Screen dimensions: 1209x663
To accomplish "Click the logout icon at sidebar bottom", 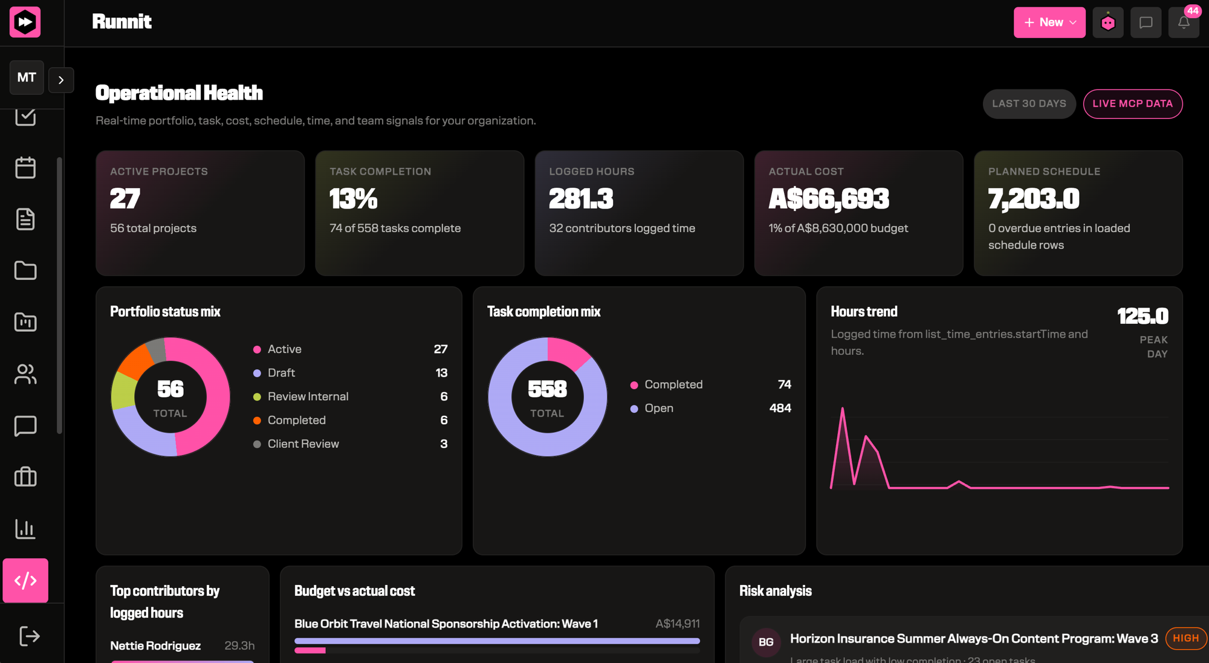I will (29, 636).
